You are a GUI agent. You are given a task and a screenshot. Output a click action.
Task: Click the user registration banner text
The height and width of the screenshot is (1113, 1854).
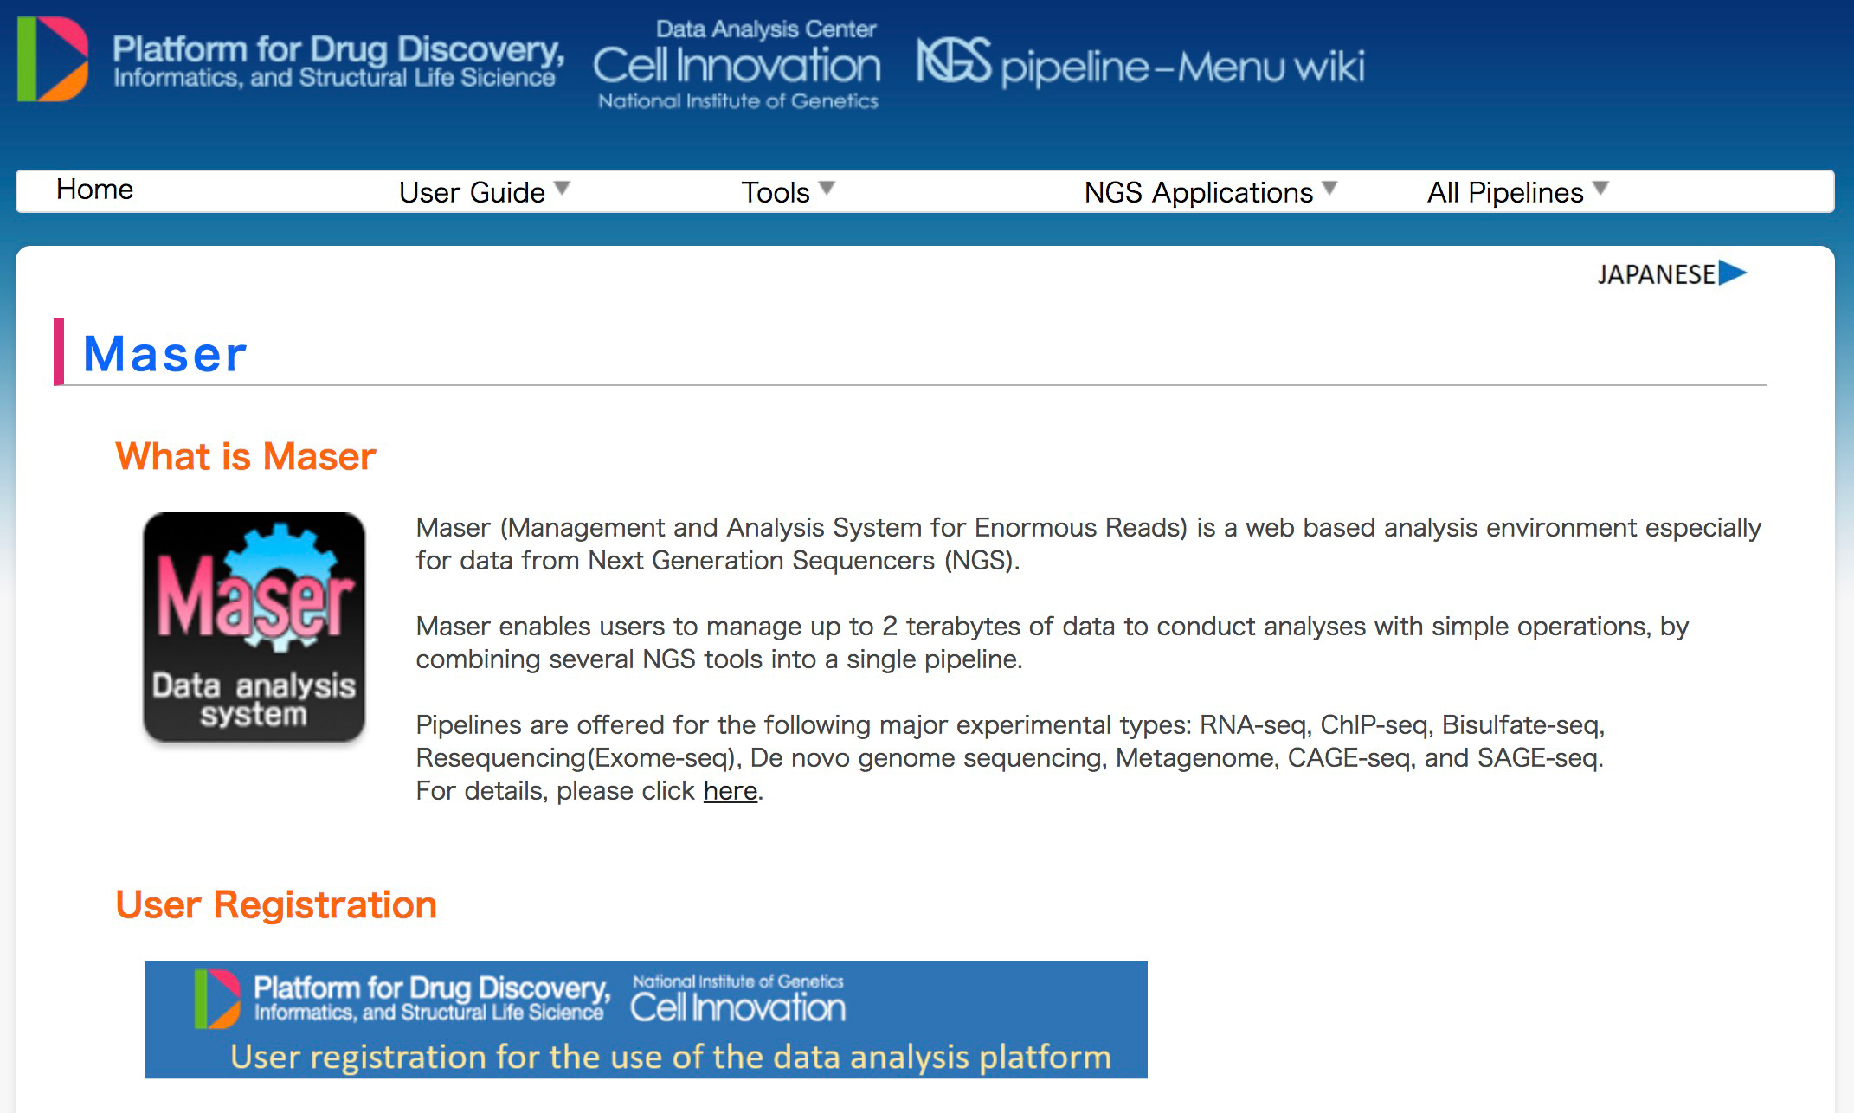coord(670,1057)
